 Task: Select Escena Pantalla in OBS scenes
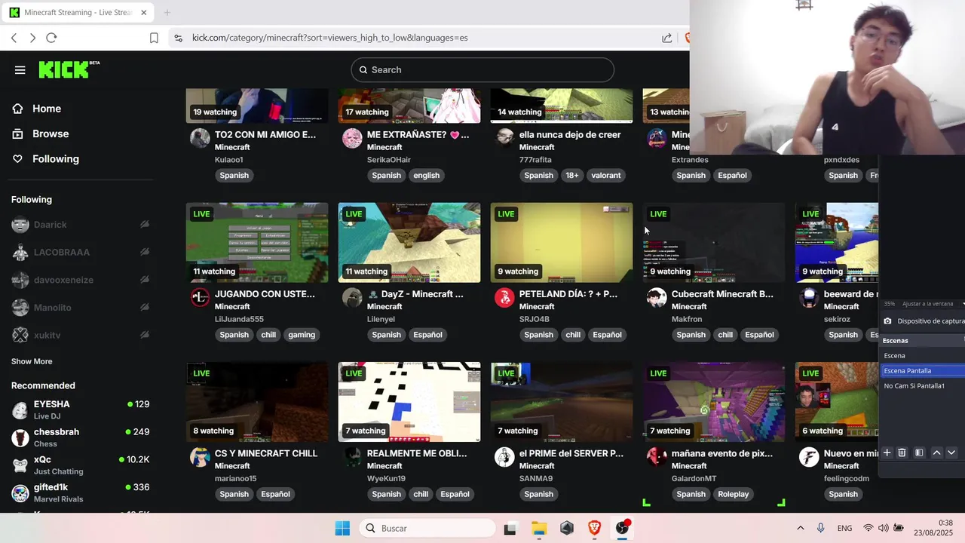pos(923,370)
